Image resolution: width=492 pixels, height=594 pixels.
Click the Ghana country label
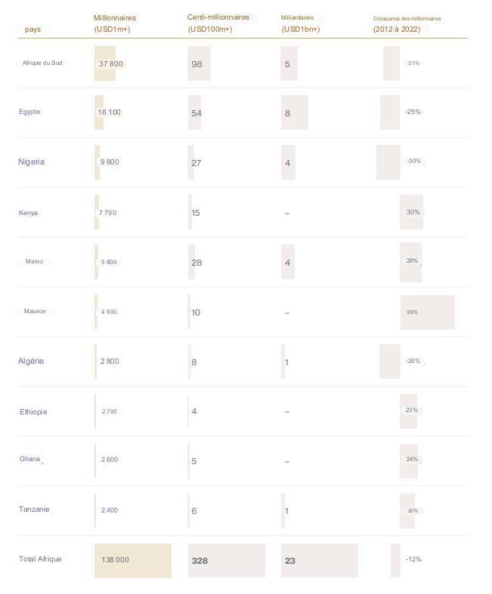point(29,459)
